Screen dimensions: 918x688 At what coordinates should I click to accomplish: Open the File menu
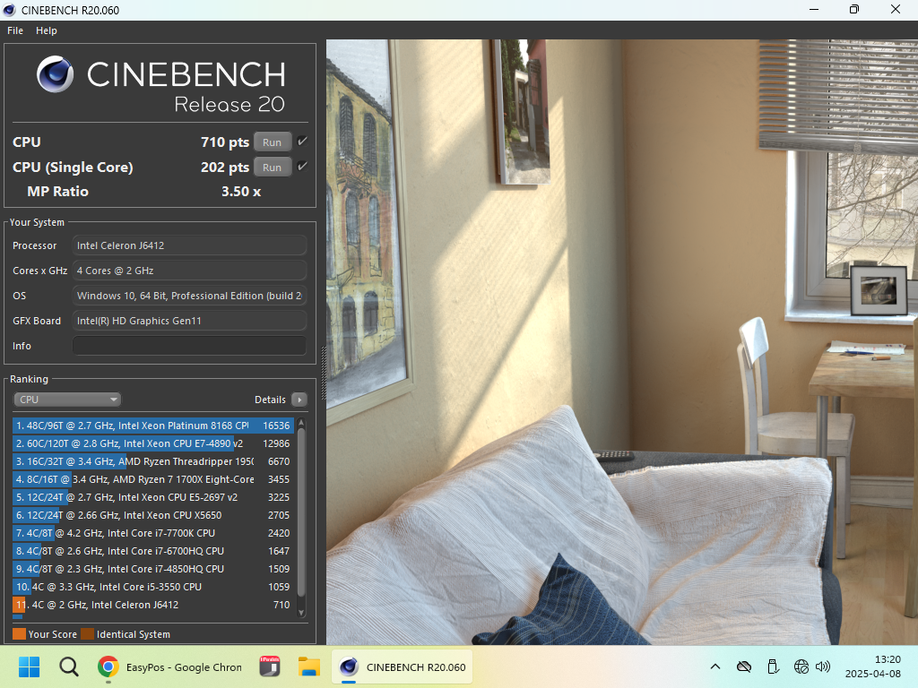click(x=15, y=30)
